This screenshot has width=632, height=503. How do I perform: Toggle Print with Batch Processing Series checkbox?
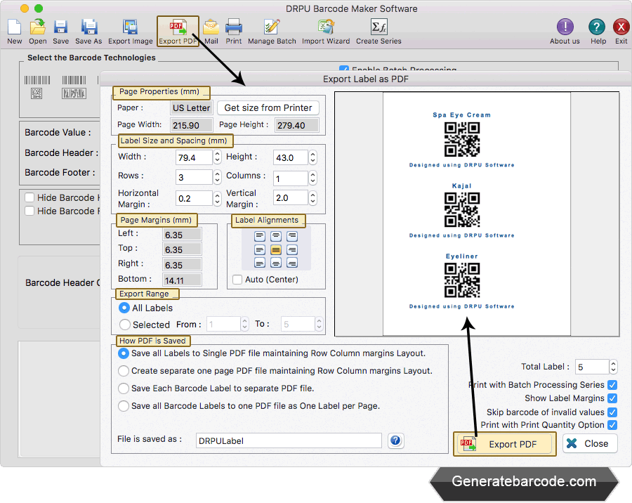tap(612, 385)
